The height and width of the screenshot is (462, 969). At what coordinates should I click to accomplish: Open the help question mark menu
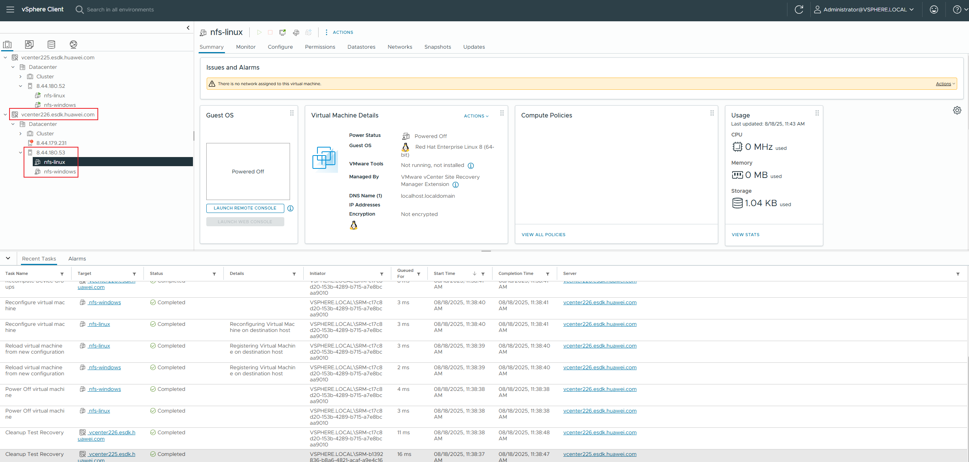click(x=959, y=10)
